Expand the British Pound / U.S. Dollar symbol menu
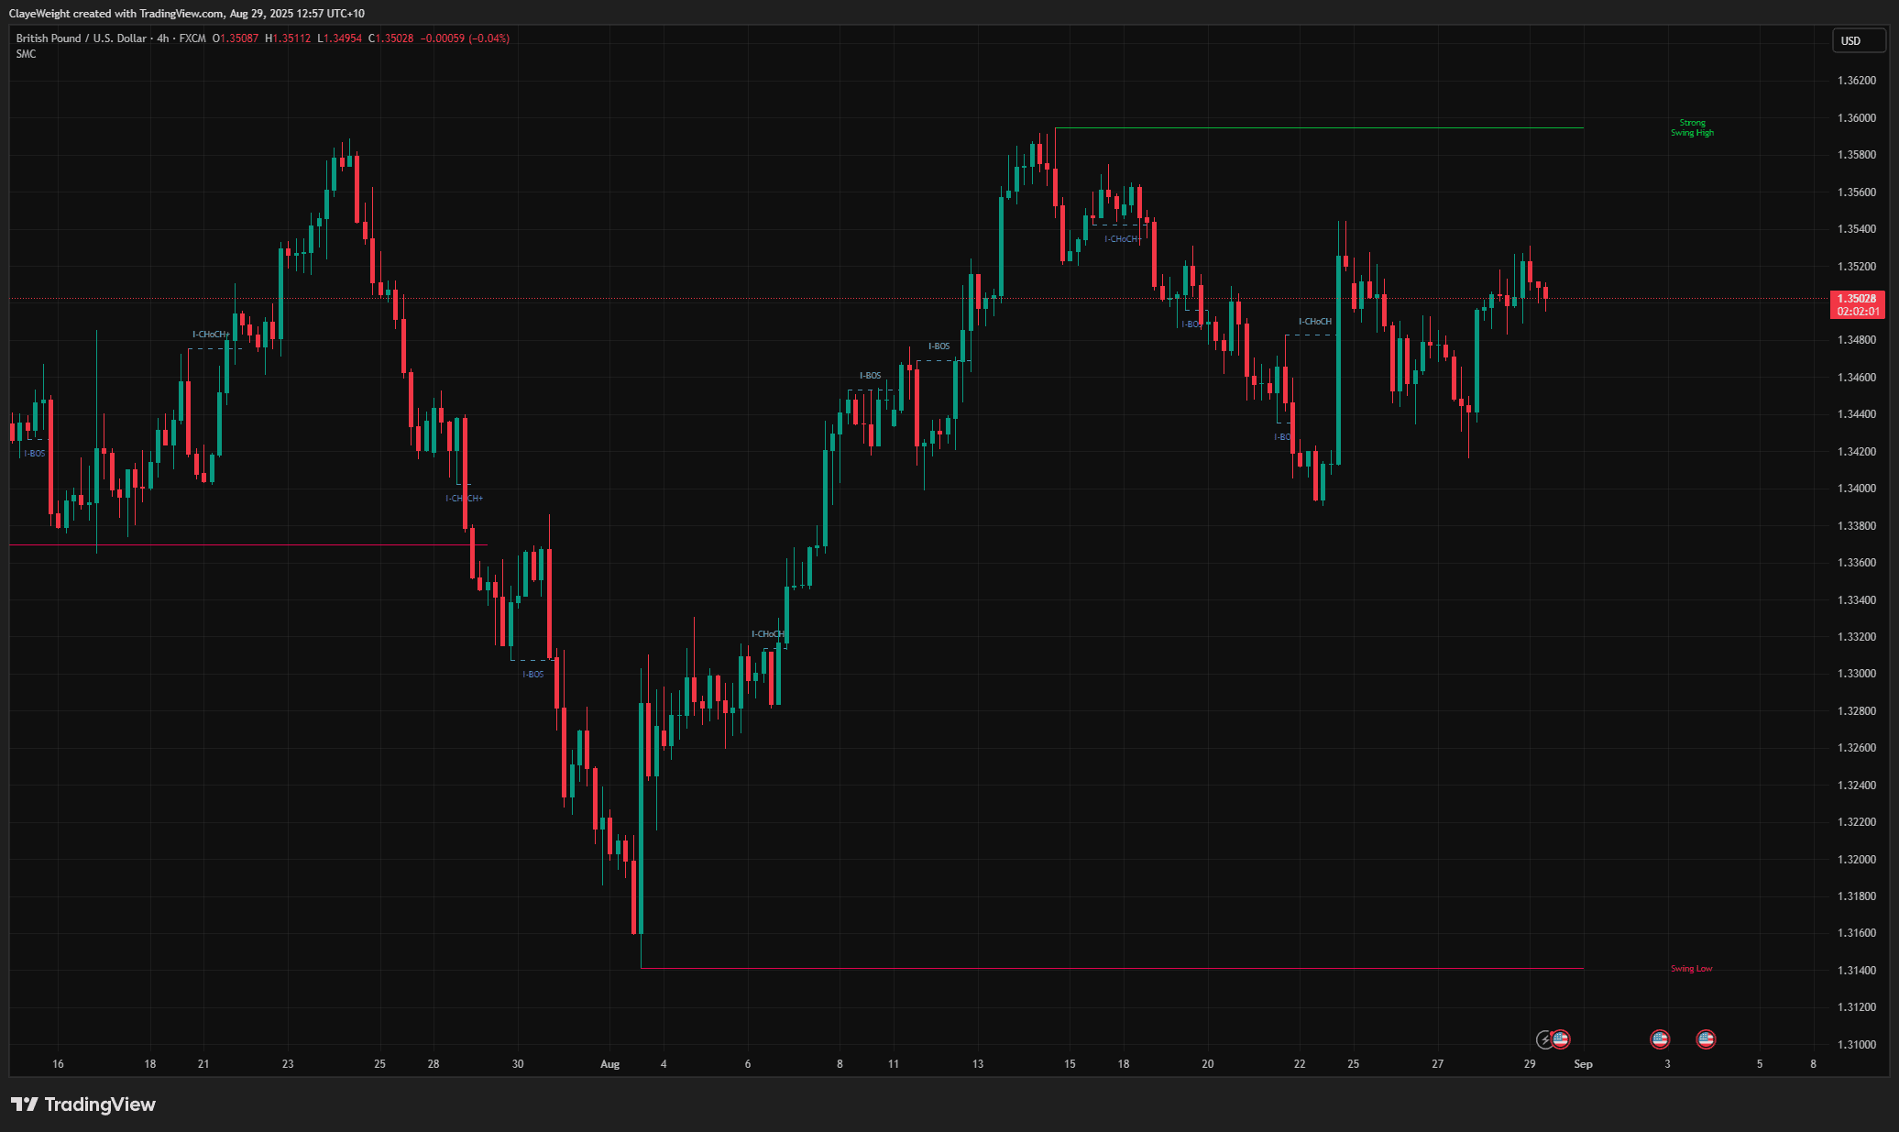The height and width of the screenshot is (1132, 1899). pos(81,38)
